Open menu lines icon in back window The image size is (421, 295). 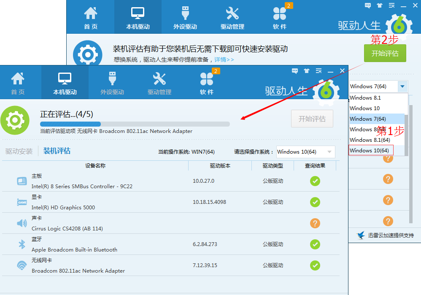click(x=392, y=5)
